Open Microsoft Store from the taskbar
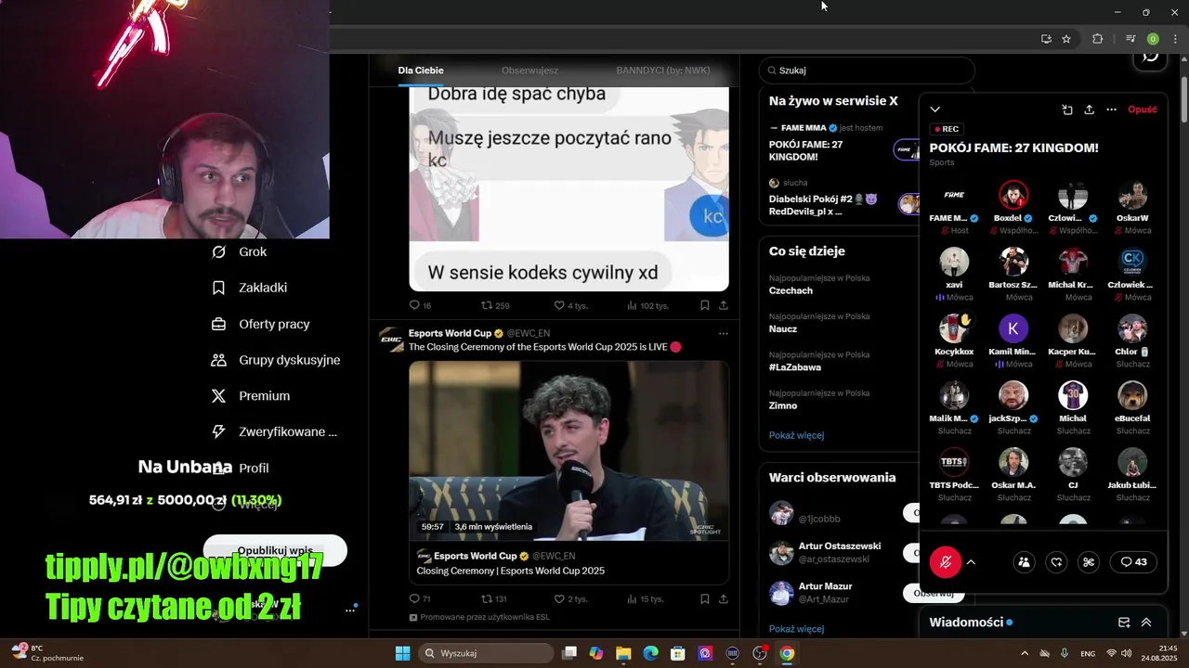 click(678, 653)
